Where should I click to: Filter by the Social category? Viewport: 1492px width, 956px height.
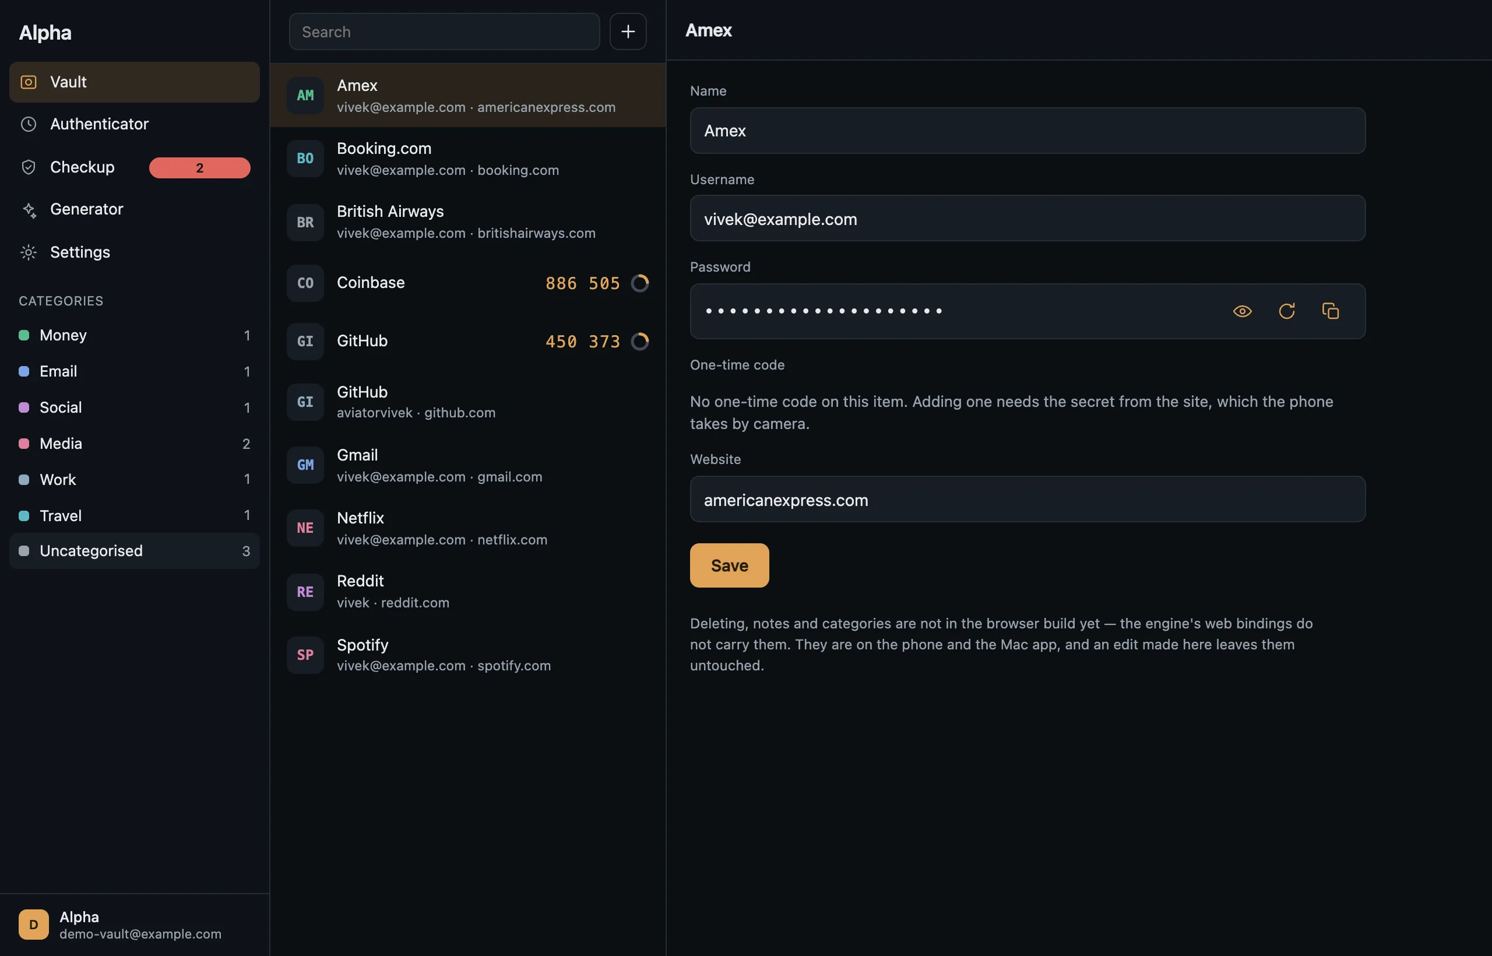135,407
